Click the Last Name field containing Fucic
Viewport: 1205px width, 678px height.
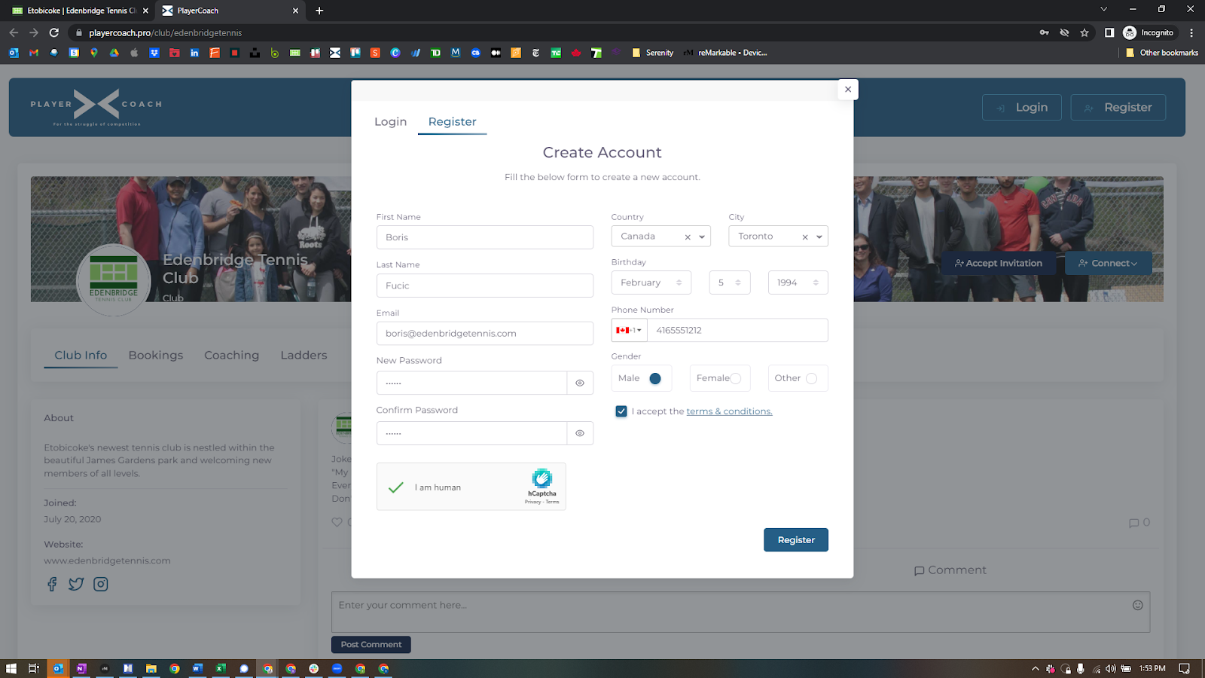485,286
